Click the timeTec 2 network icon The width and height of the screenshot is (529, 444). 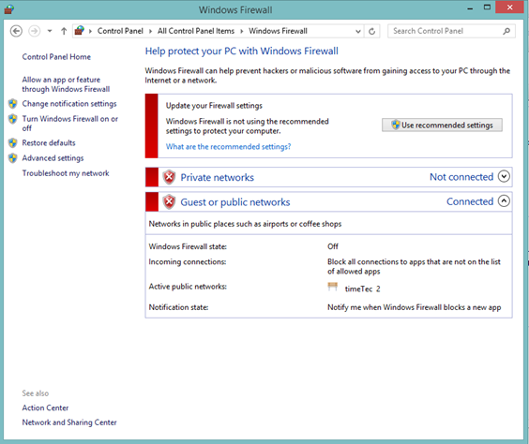pos(333,287)
